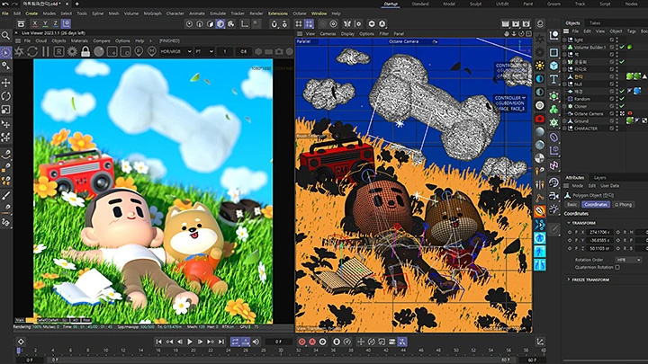Open the viewport hamburger menu beside View

click(x=300, y=34)
